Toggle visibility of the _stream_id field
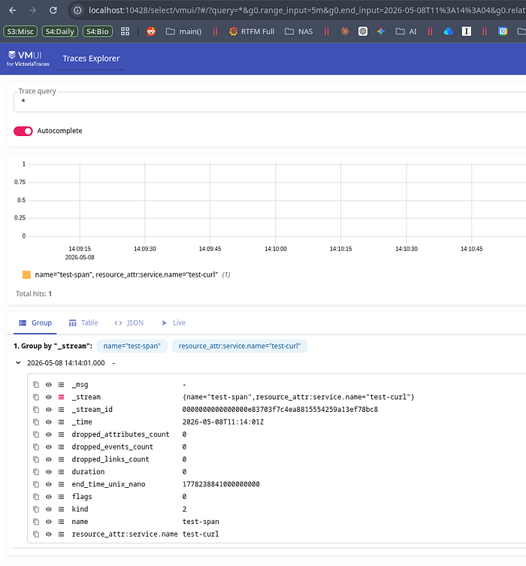 [x=49, y=410]
